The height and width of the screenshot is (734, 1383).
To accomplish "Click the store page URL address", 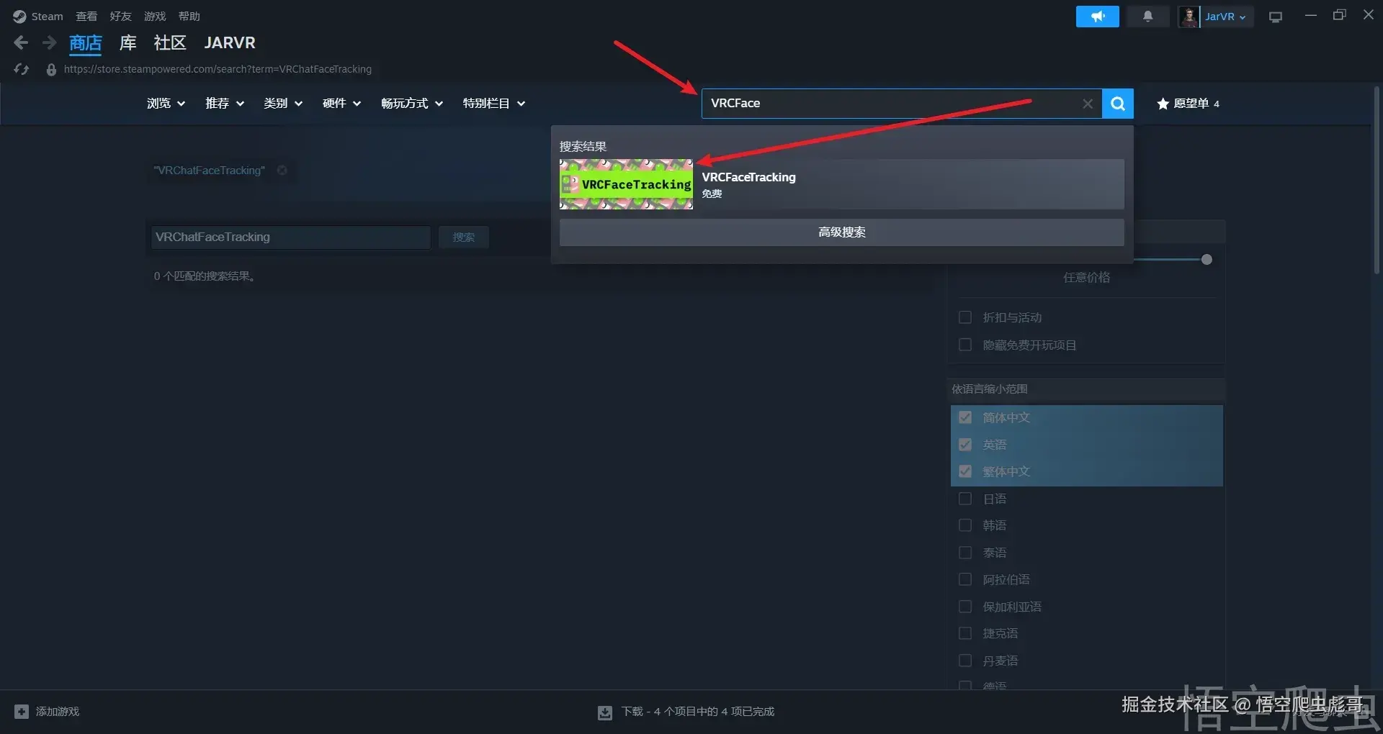I will click(x=218, y=69).
